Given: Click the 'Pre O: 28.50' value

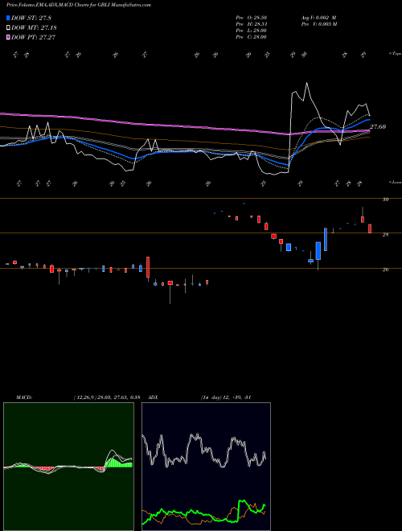Looking at the screenshot, I should (252, 18).
